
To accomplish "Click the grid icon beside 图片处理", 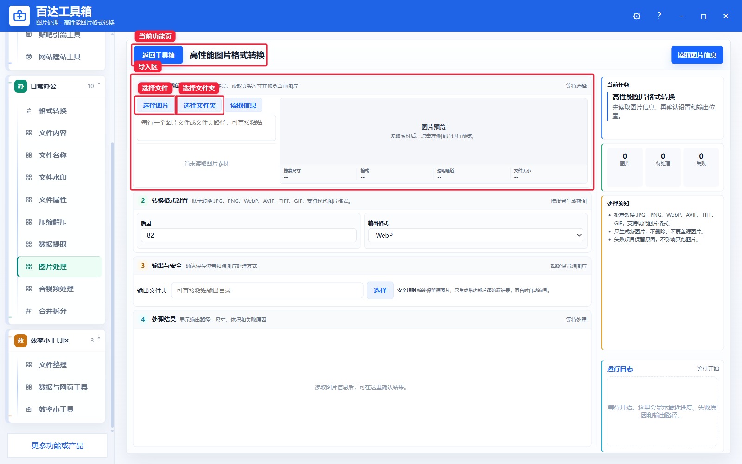I will (29, 266).
